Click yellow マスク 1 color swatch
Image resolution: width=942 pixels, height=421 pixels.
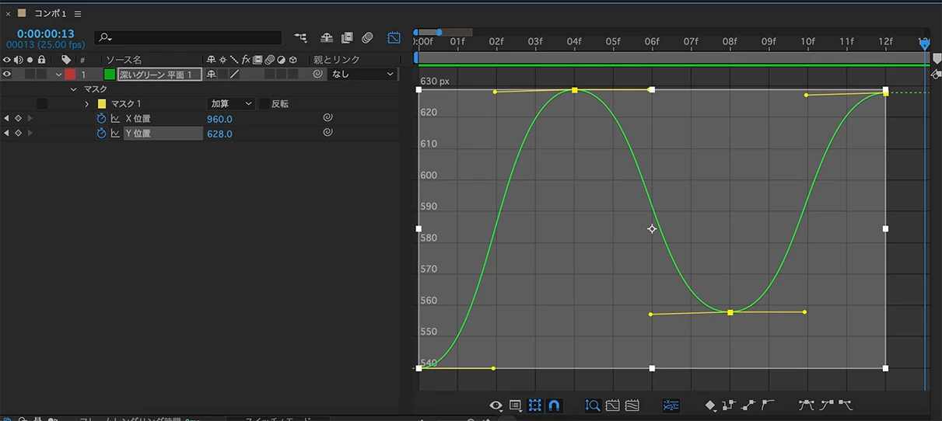pyautogui.click(x=101, y=103)
